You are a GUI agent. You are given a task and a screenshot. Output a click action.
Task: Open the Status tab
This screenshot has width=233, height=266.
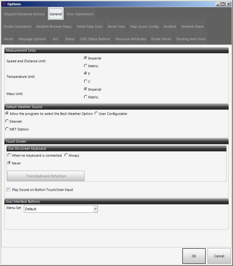click(70, 39)
